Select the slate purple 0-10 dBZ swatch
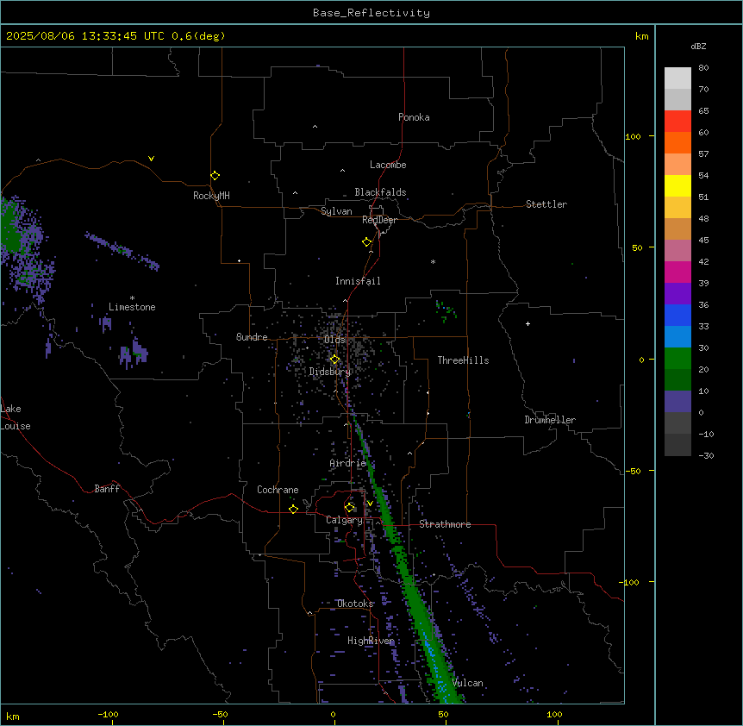The height and width of the screenshot is (726, 743). click(x=677, y=402)
